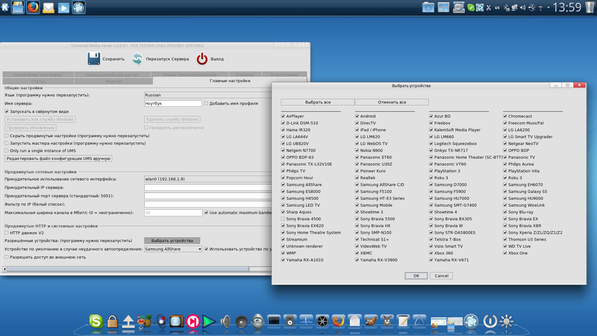Open default renderer Samsung AllShare dropdown
Screen dimensions: 597x336
click(x=173, y=249)
